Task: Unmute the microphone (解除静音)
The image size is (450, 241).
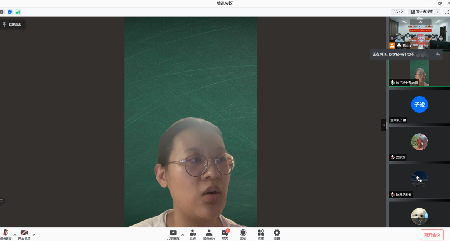Action: [5, 234]
